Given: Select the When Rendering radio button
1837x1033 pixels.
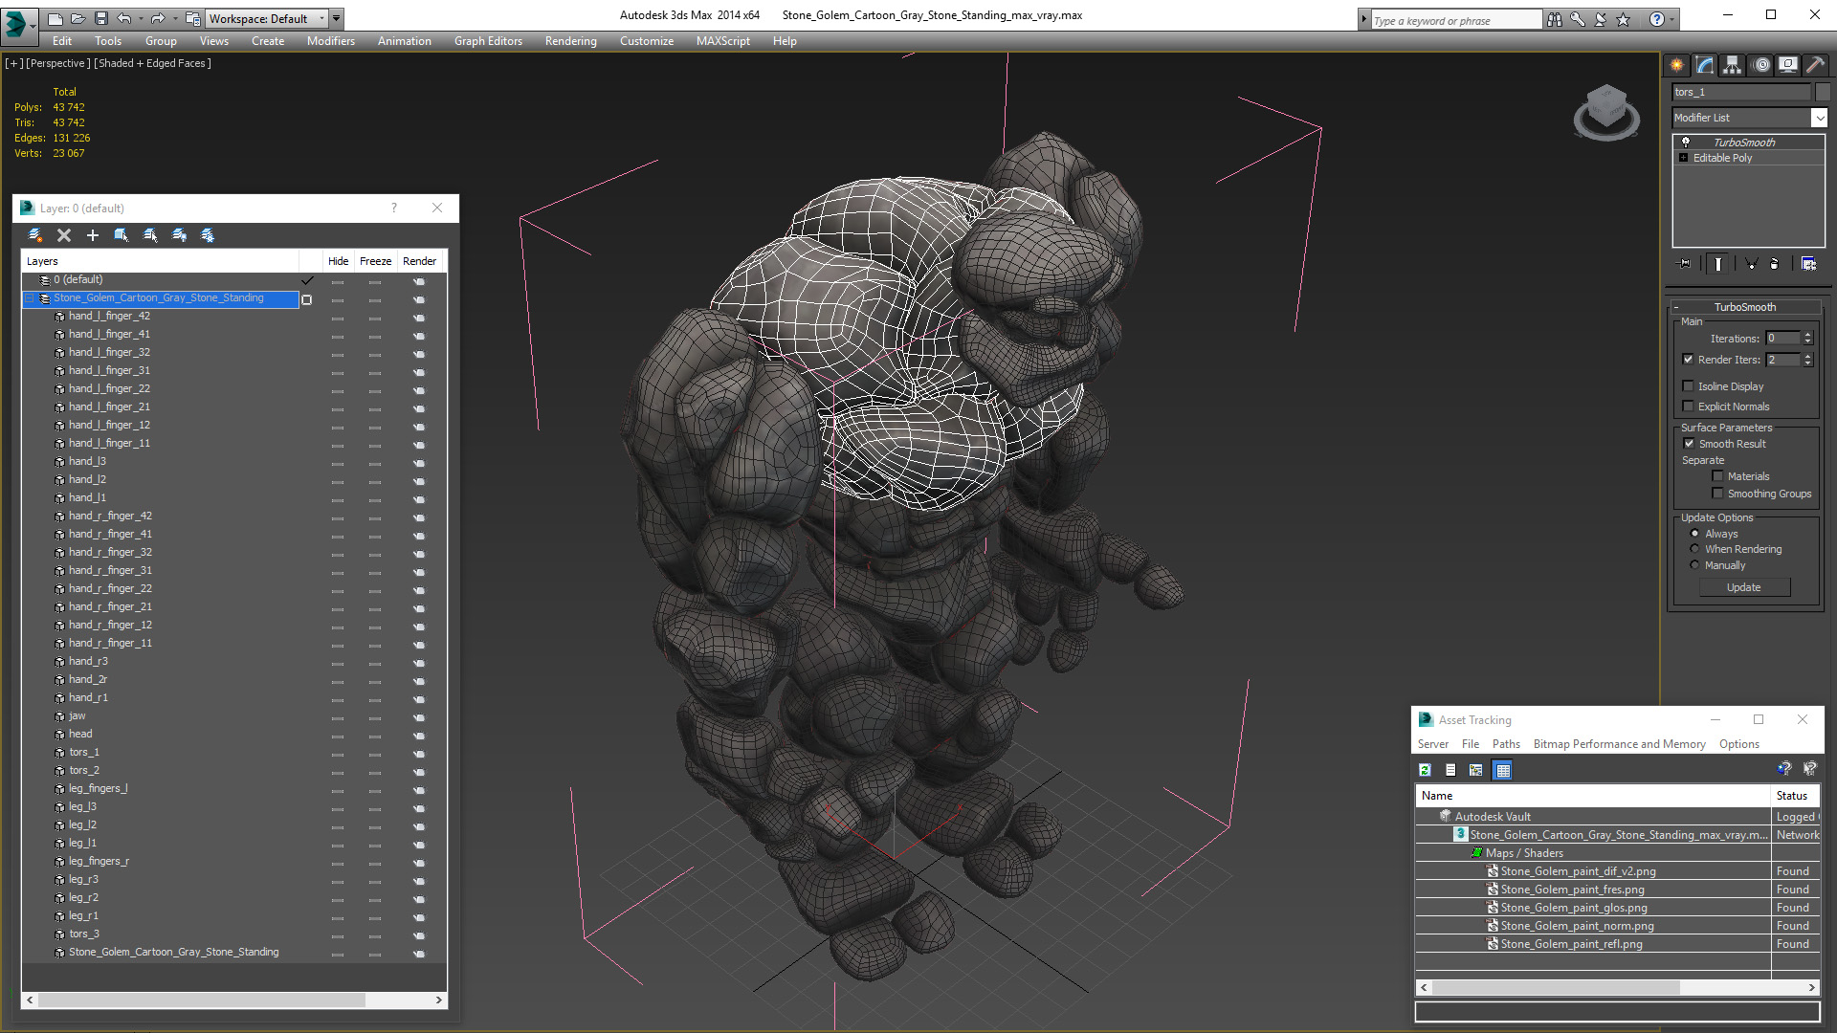Looking at the screenshot, I should pos(1694,549).
